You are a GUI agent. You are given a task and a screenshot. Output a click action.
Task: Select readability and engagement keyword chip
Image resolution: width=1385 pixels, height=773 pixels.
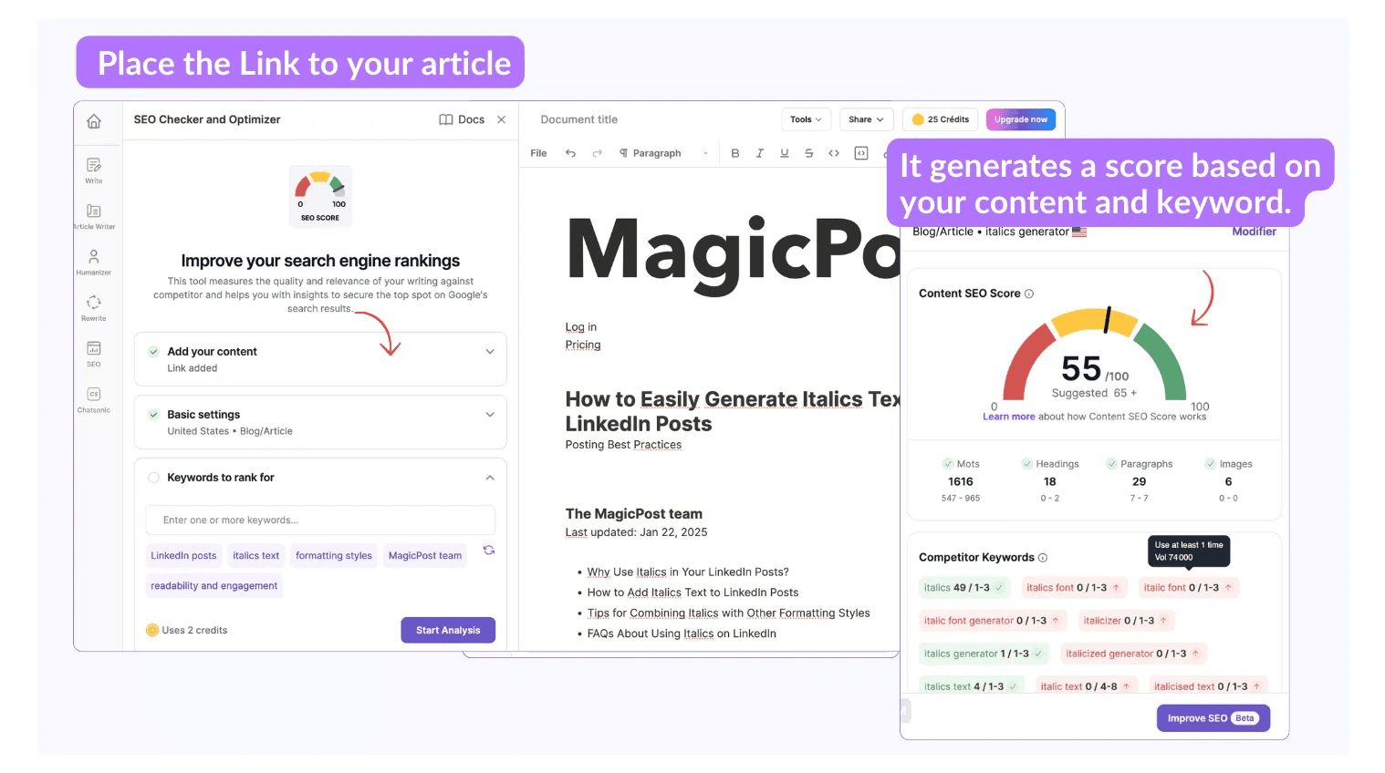tap(214, 586)
